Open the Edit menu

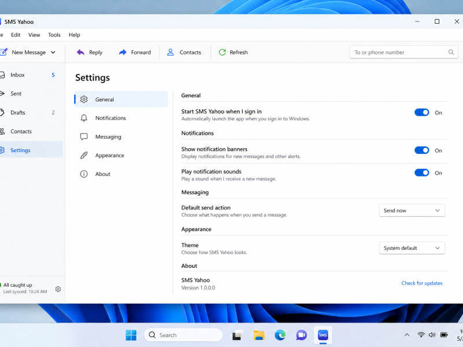pos(16,35)
